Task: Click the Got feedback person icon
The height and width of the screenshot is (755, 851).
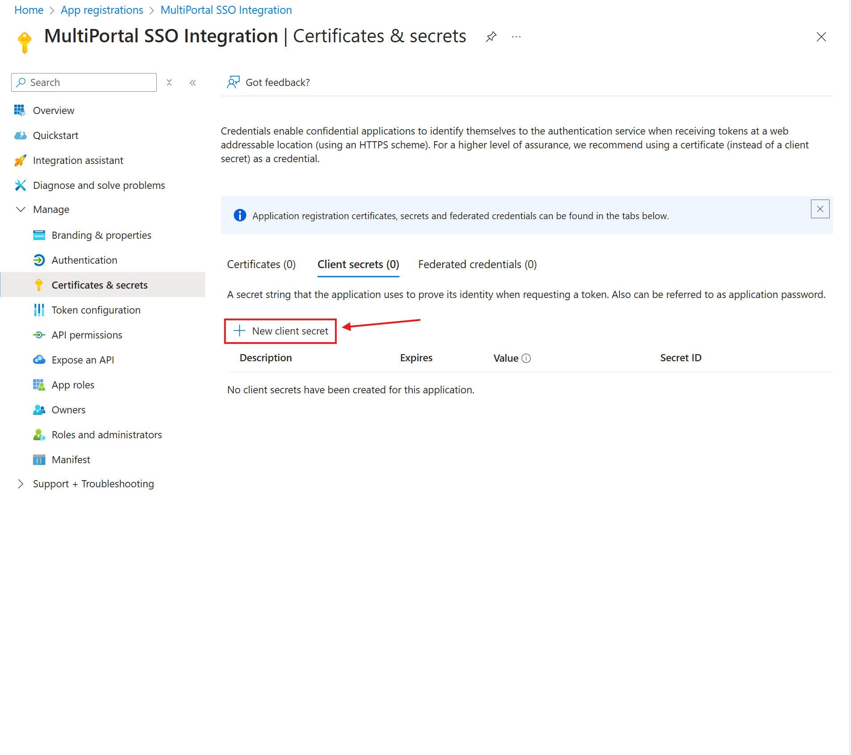Action: coord(233,82)
